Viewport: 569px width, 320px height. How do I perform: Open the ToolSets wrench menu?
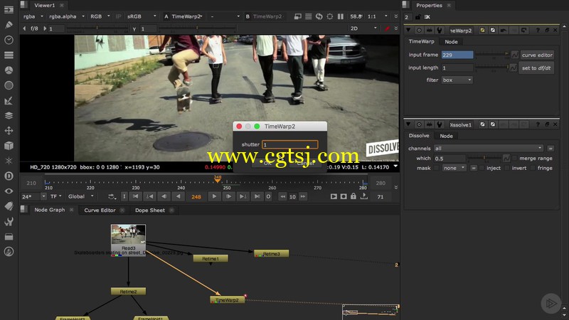(x=9, y=221)
